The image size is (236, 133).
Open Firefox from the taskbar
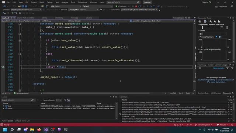[x=39, y=130]
